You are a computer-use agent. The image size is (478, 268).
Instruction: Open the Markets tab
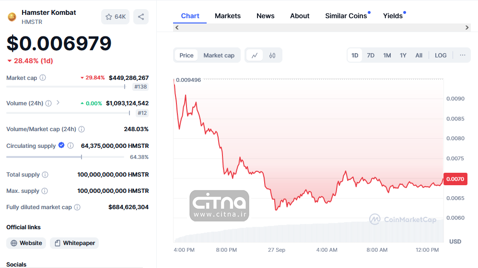click(x=228, y=16)
